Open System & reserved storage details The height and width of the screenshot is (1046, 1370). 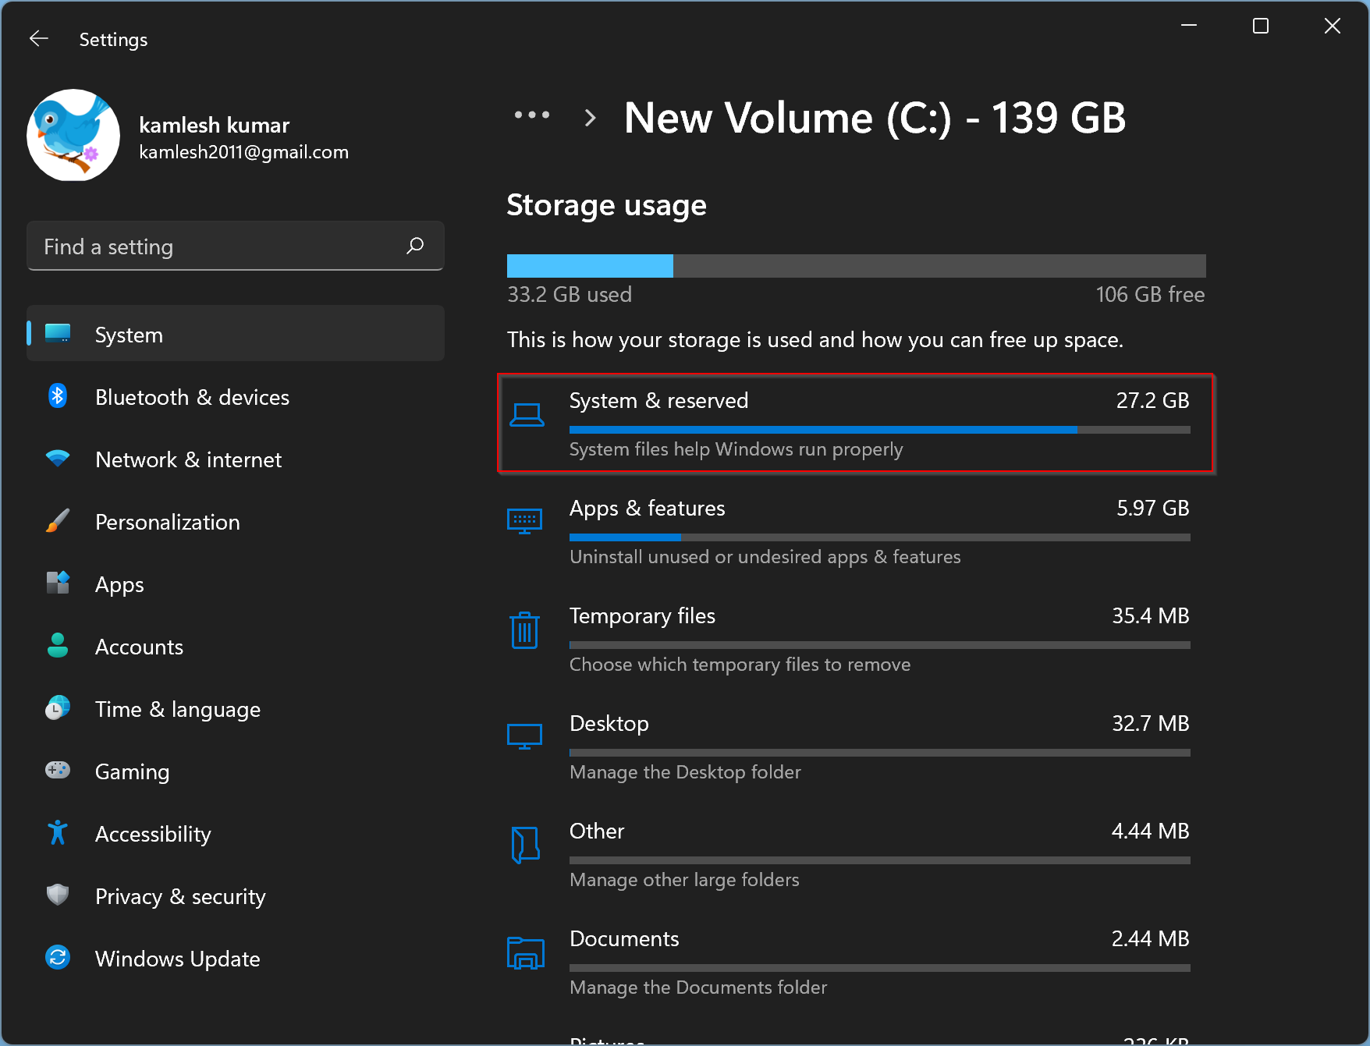click(x=856, y=424)
